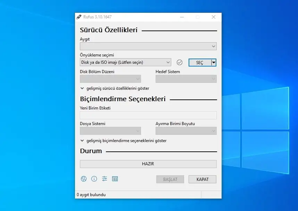
Task: Open the Önyükleme seçimi dropdown
Action: (125, 62)
